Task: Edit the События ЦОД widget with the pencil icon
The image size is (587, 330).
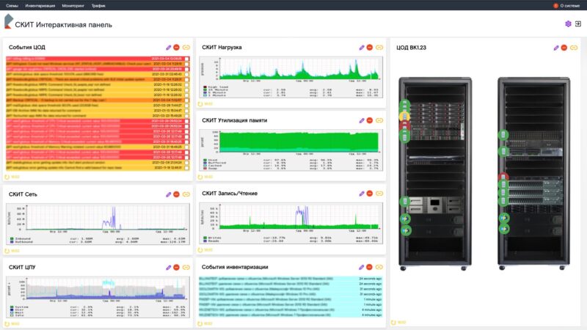Action: pos(168,48)
